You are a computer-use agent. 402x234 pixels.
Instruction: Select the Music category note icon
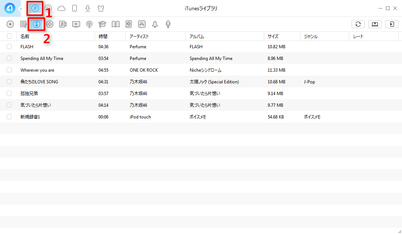(x=37, y=24)
